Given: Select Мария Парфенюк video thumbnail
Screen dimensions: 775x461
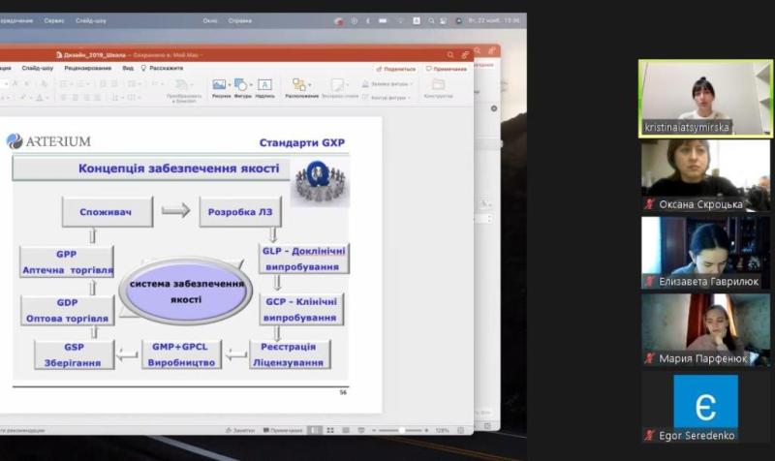Looking at the screenshot, I should 705,329.
